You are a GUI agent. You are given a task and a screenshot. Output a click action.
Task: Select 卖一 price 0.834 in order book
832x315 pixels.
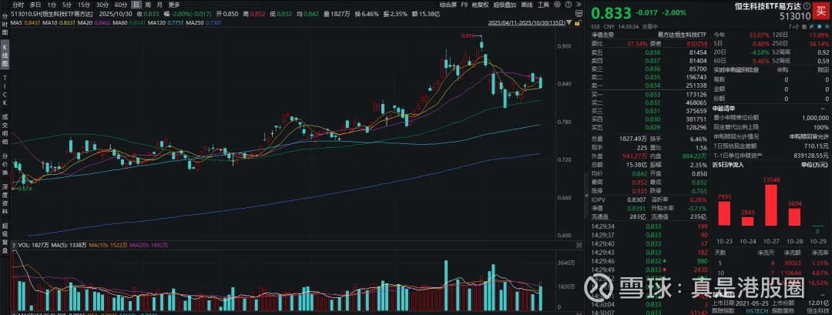click(654, 85)
